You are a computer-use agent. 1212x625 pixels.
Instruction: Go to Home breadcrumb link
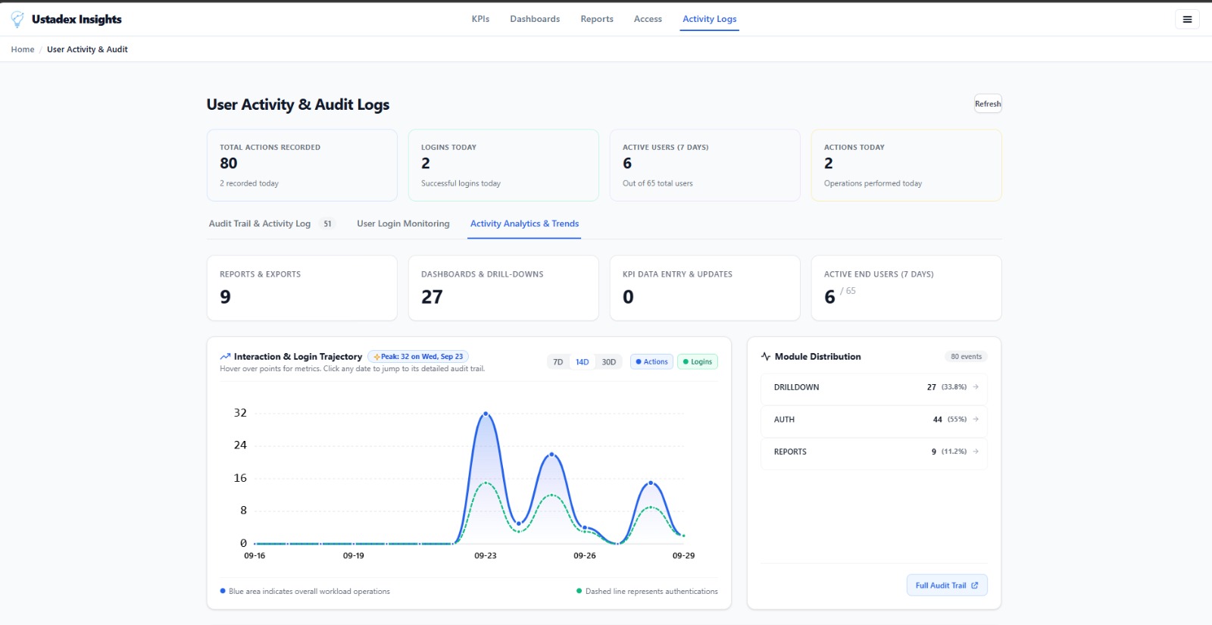click(x=23, y=49)
